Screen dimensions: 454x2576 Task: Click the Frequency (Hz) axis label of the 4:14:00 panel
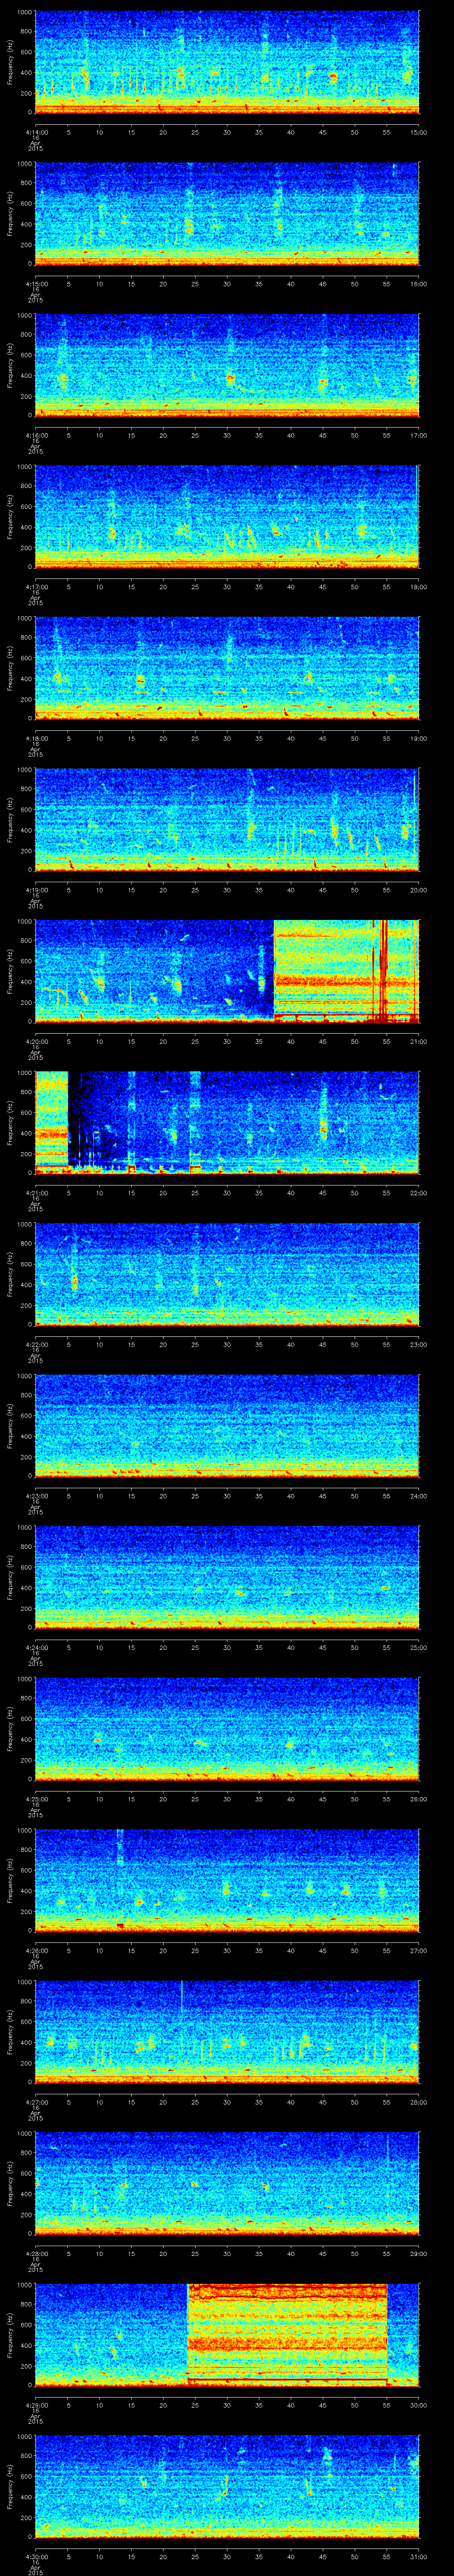(x=10, y=62)
